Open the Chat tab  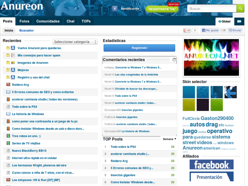pos(71,21)
